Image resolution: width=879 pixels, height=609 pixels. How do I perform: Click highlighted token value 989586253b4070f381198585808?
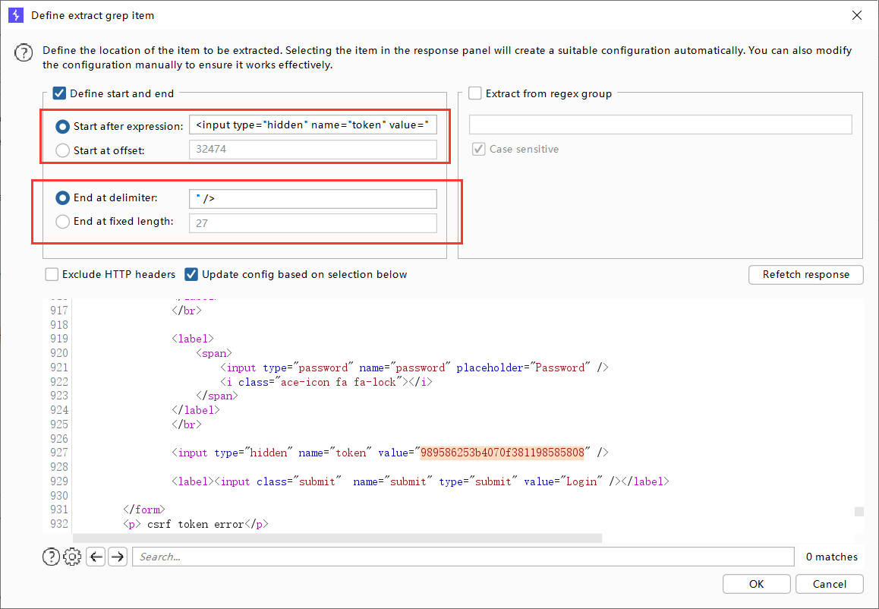[502, 453]
